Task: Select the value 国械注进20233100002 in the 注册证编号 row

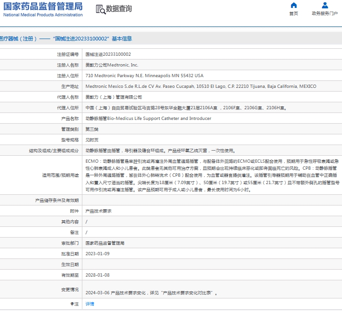Action: pos(108,54)
